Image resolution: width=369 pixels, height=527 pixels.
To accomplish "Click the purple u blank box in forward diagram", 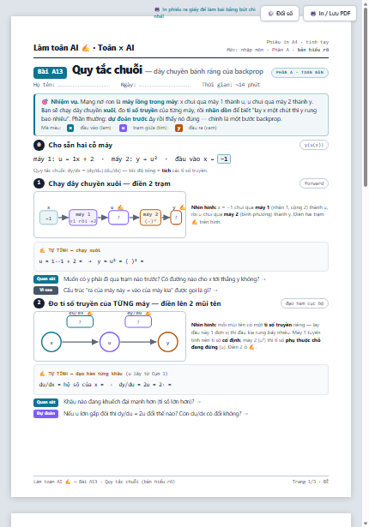I will [118, 218].
